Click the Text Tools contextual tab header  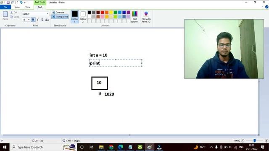point(40,2)
